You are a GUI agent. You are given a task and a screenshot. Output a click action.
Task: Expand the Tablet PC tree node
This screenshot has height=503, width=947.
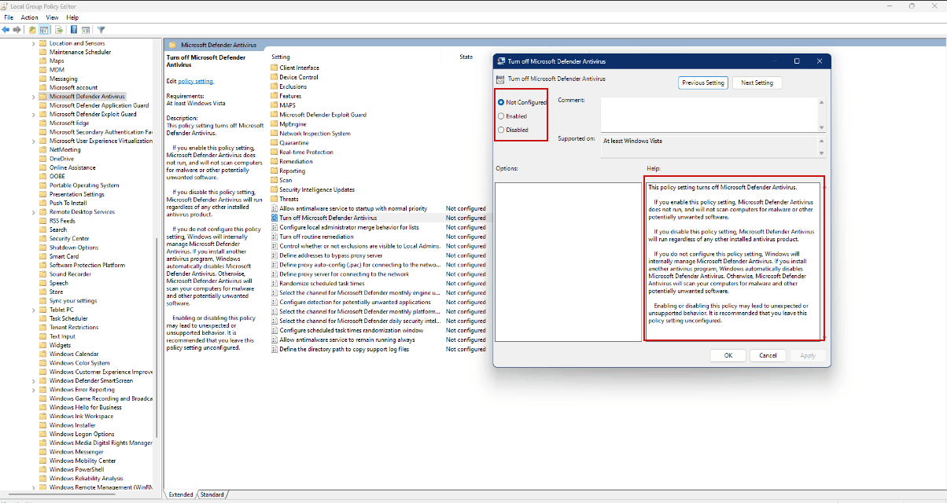coord(34,310)
